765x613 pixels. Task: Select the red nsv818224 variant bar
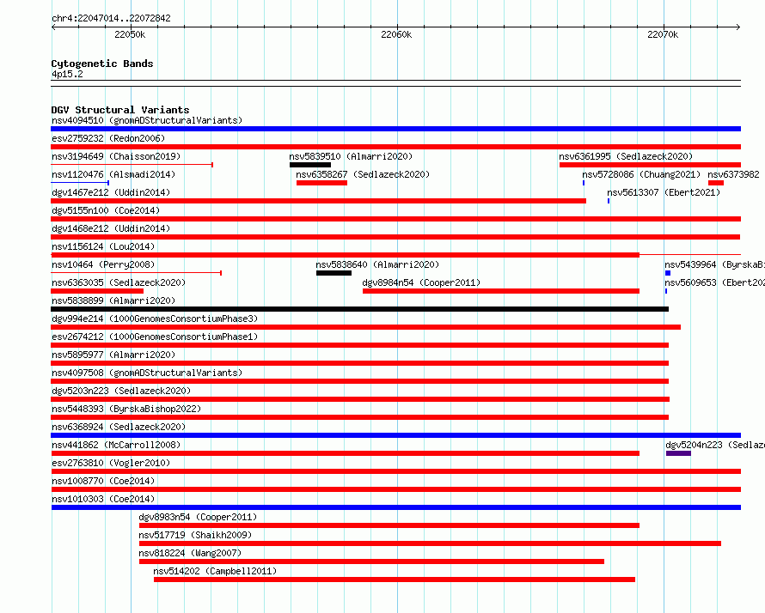coord(372,561)
